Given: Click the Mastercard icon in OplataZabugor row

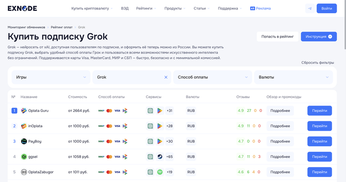Looking at the screenshot, I should click(109, 172).
